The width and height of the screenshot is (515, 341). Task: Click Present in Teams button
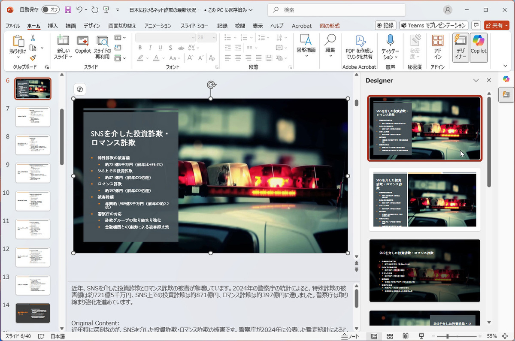click(434, 25)
